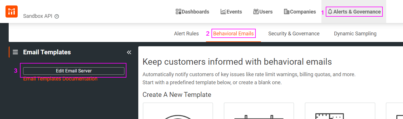Click the Dashboards grid icon
Screen dimensions: 403x119
(179, 12)
